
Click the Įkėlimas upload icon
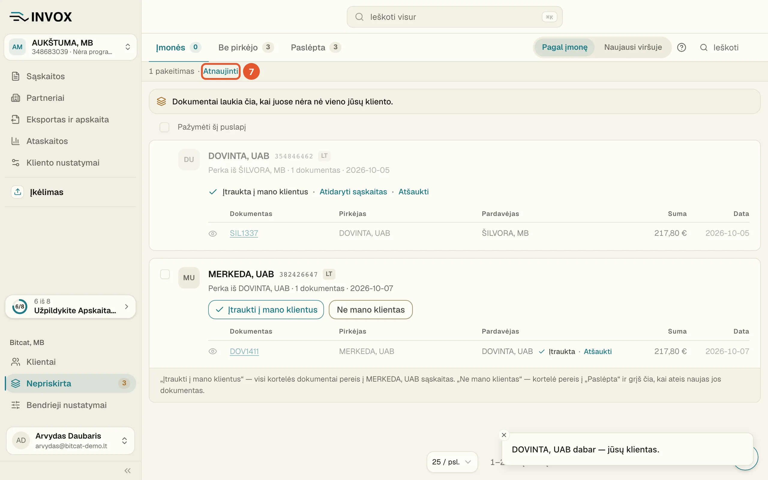coord(18,192)
